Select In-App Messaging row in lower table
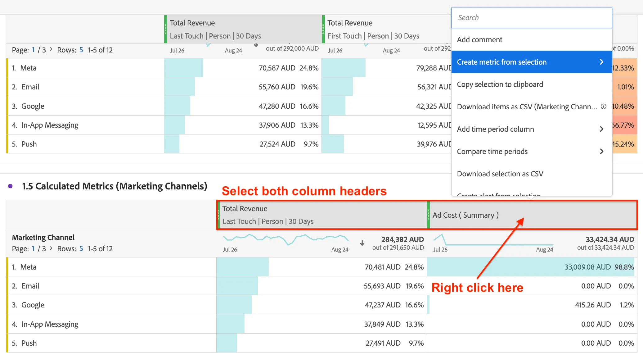643x359 pixels. pos(112,324)
